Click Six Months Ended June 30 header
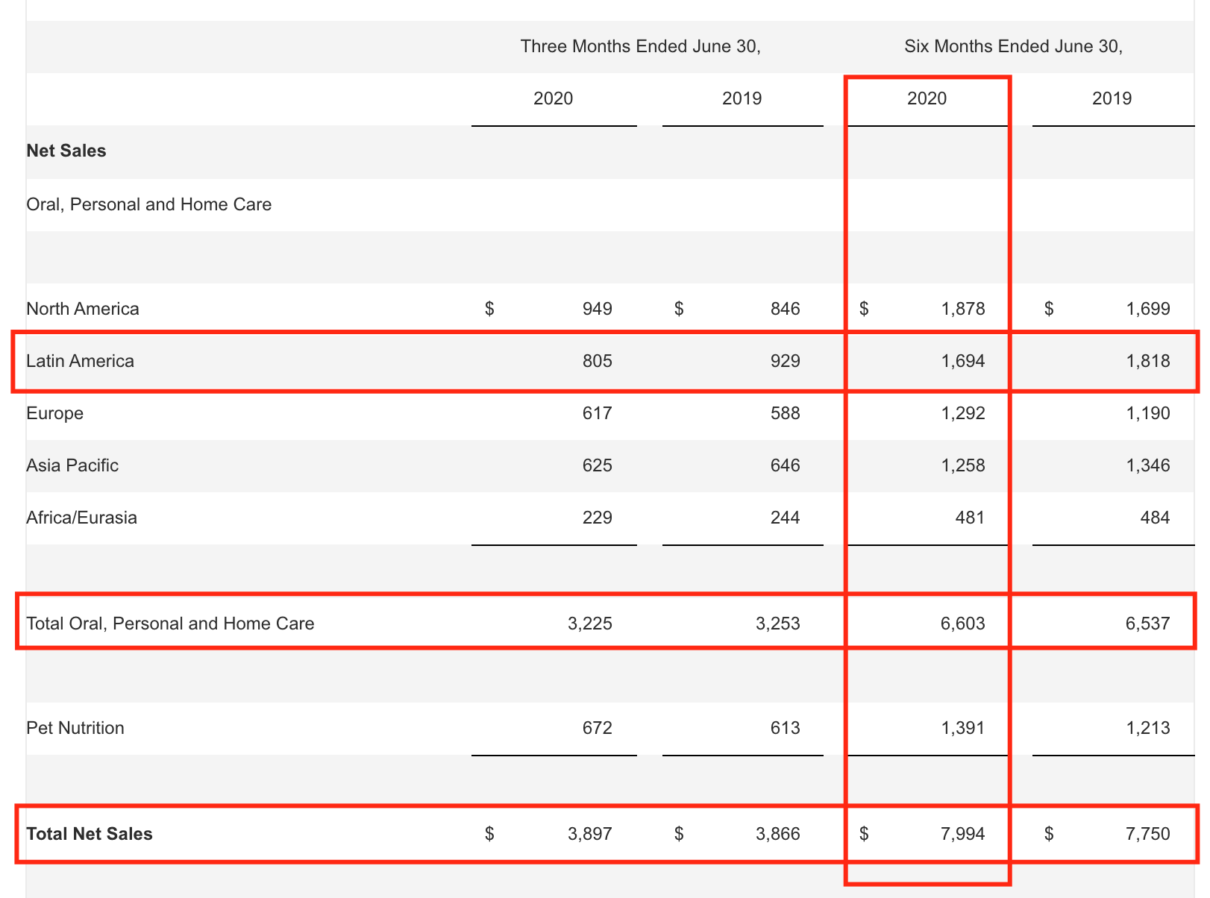The image size is (1210, 898). (1013, 46)
